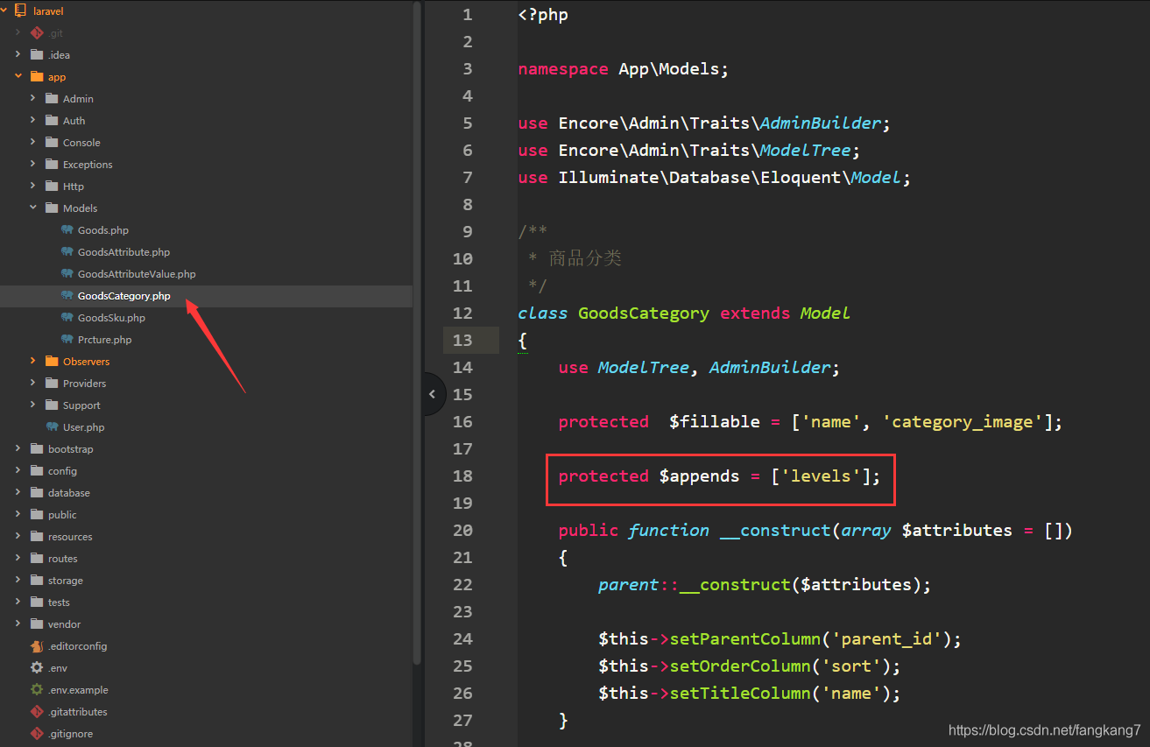Click the __construct function name

(775, 530)
